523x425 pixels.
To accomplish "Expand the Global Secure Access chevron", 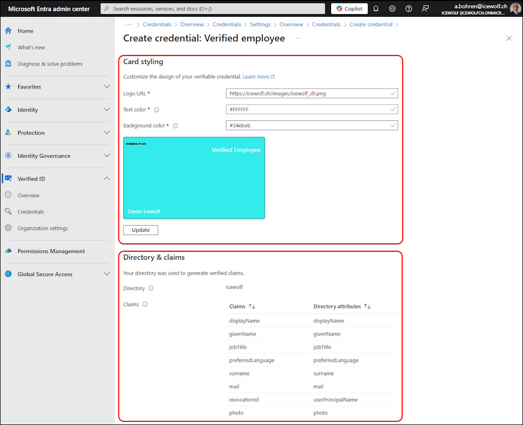I will [x=107, y=274].
